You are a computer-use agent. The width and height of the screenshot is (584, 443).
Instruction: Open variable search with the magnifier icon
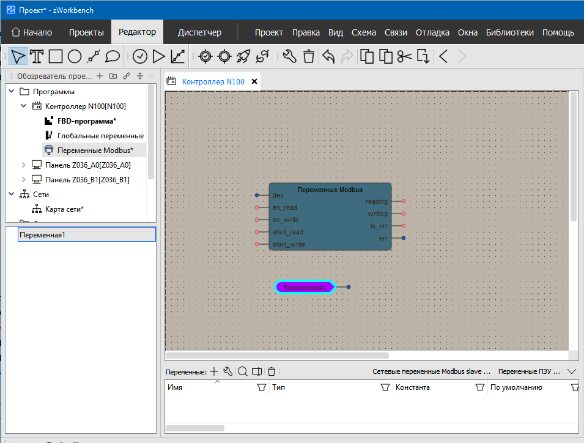pyautogui.click(x=243, y=371)
